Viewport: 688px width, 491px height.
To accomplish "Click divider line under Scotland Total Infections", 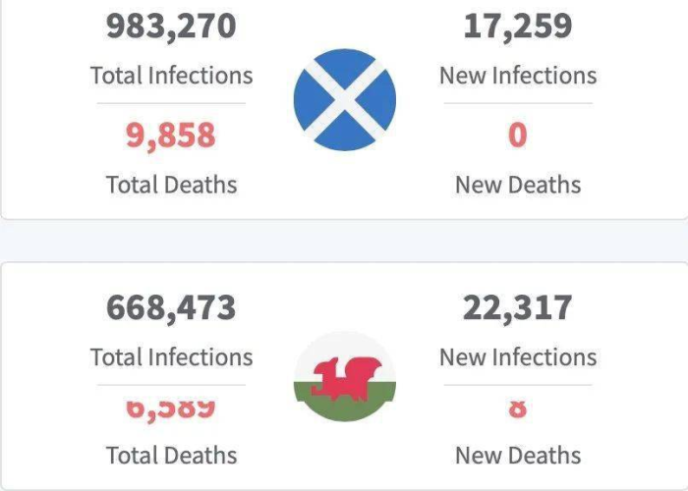I will click(172, 103).
